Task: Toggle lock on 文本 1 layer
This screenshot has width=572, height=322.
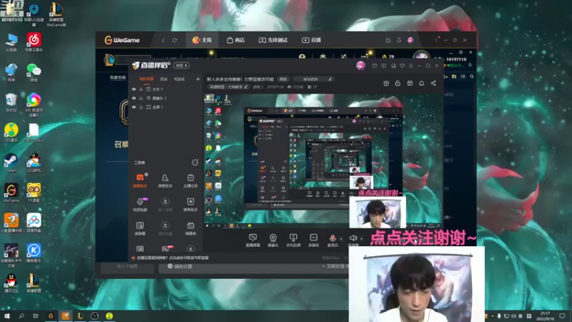Action: coord(141,89)
